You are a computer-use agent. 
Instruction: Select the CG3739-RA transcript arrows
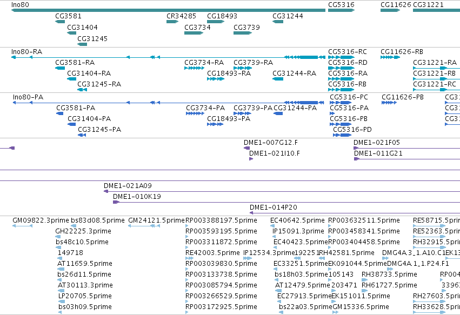coord(243,68)
